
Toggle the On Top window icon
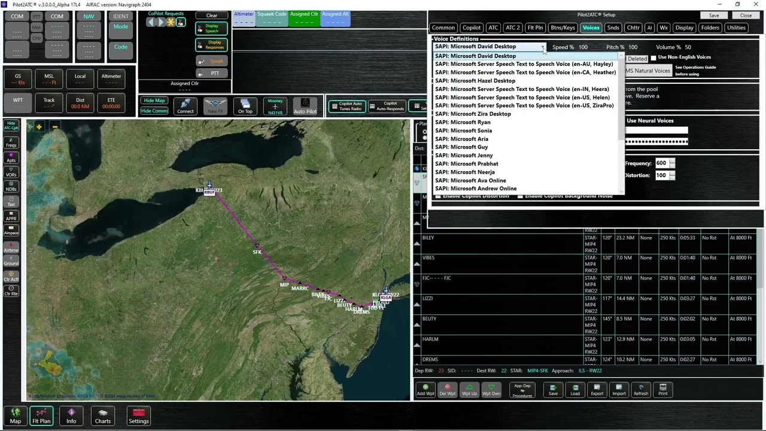tap(245, 106)
